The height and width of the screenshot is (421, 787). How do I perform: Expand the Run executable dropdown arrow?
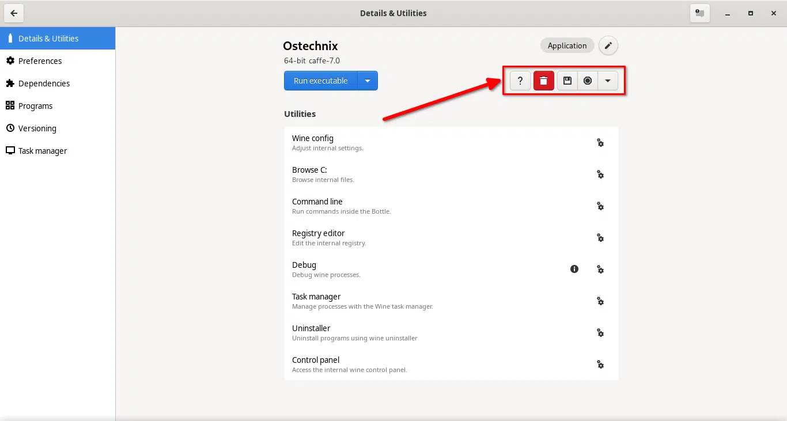368,81
